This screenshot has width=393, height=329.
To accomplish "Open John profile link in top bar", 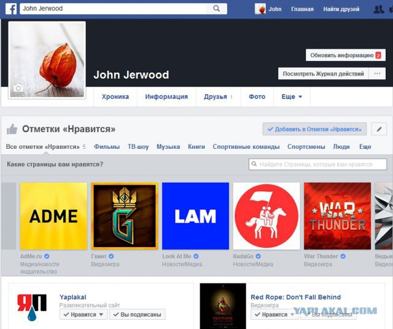I will 275,9.
